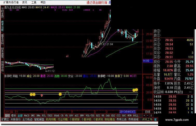Viewport: 196px width, 126px height.
Task: Open the 工具 menu
Action: tap(34, 2)
